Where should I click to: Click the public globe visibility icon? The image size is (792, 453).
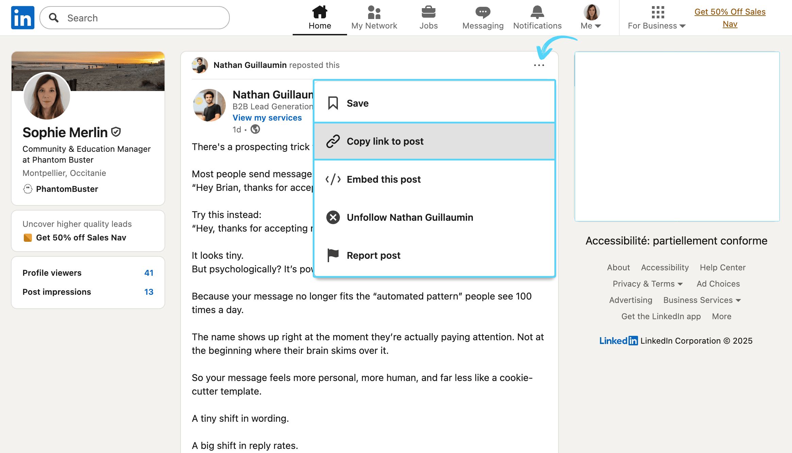tap(255, 129)
